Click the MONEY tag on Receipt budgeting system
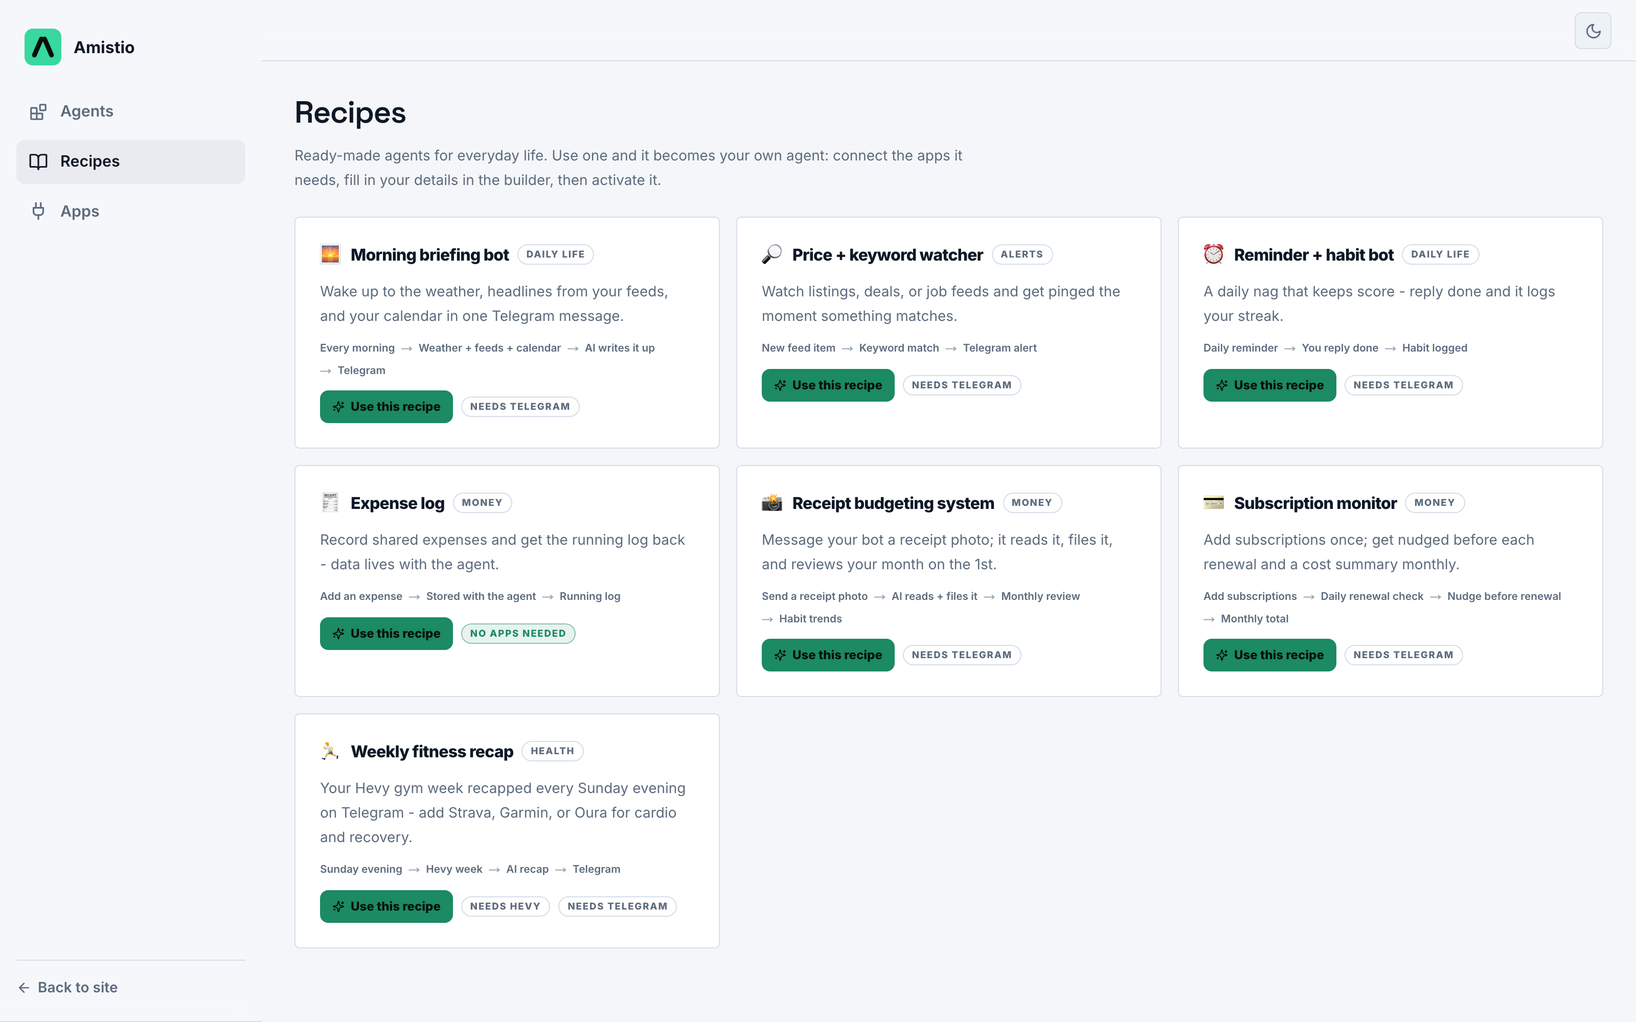 (1032, 503)
